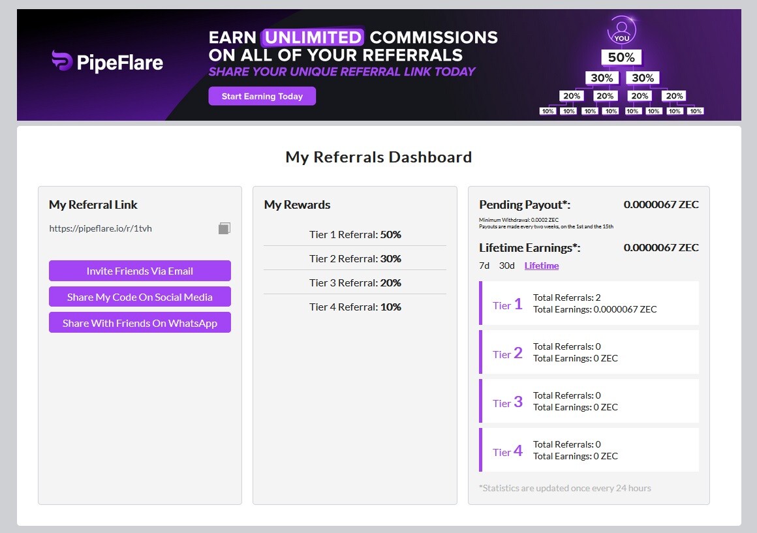
Task: Click Share With Friends On WhatsApp
Action: coord(140,323)
